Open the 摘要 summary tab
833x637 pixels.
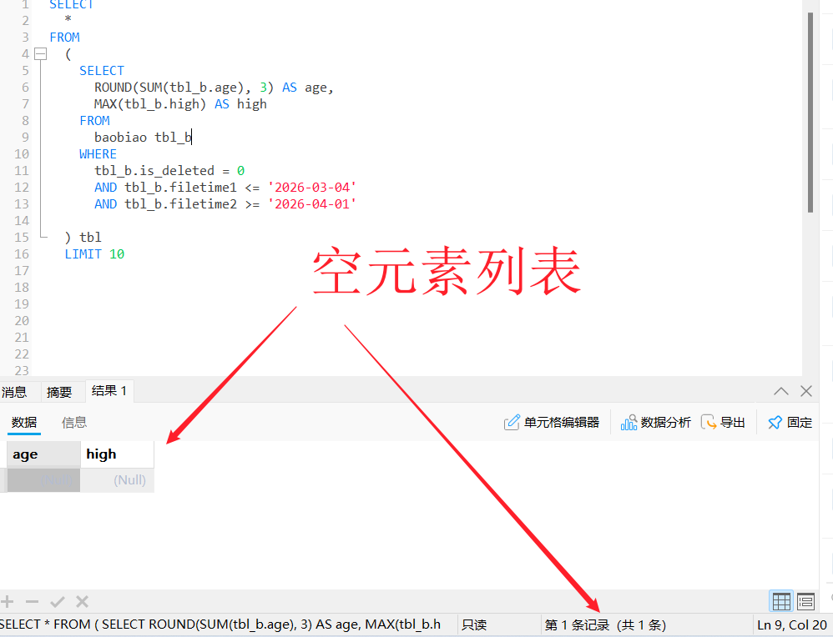59,392
